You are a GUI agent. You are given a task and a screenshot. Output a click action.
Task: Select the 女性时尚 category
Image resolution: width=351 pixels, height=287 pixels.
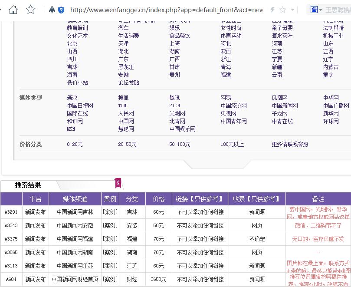[x=231, y=28]
